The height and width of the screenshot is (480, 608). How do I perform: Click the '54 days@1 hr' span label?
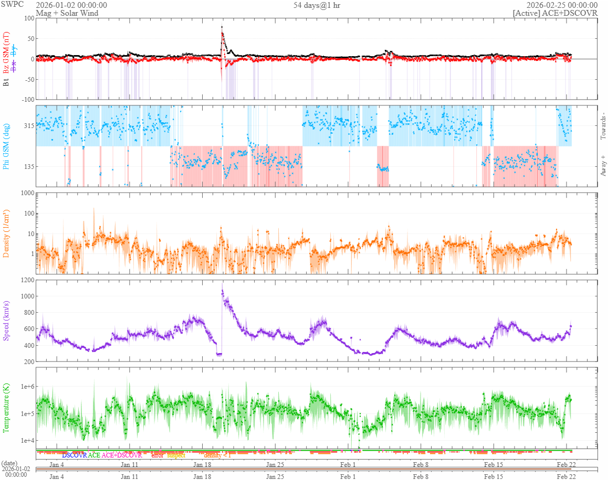317,5
